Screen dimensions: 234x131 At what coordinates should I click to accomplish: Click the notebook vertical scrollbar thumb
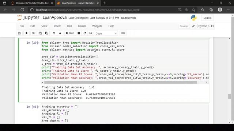click(x=230, y=96)
